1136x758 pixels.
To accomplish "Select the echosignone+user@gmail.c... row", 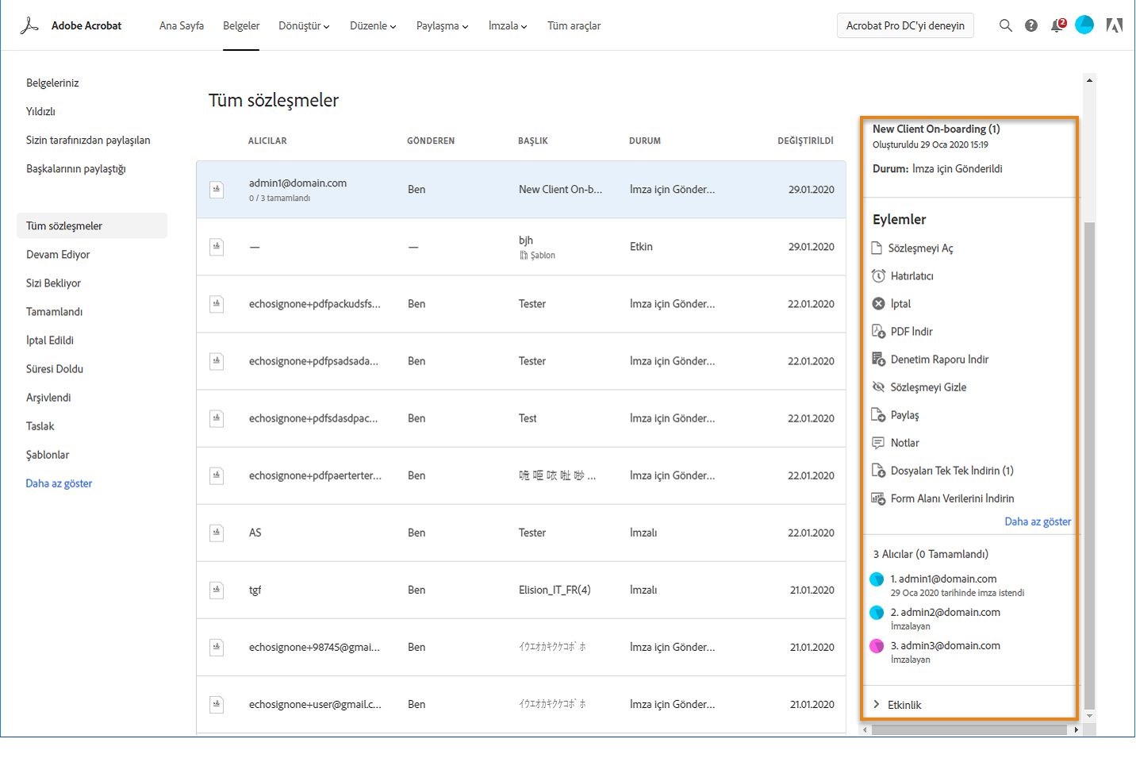I will click(x=521, y=704).
